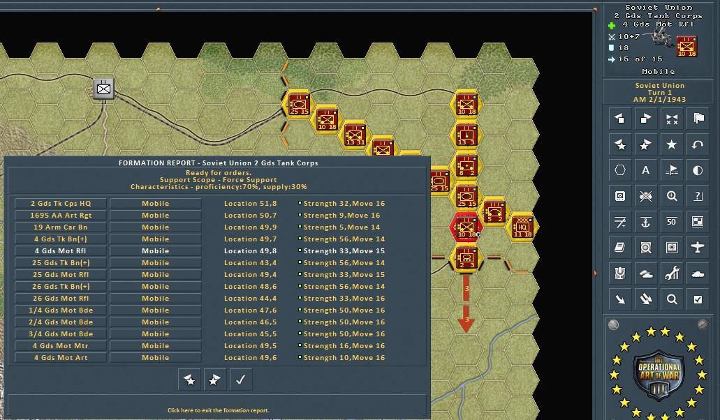Toggle the checkbox icon in toolbar
The height and width of the screenshot is (420, 720).
pyautogui.click(x=698, y=299)
